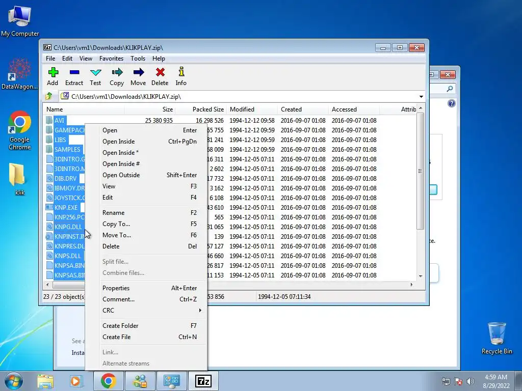Click the horizontal scroll right arrow
This screenshot has width=522, height=391.
click(412, 285)
